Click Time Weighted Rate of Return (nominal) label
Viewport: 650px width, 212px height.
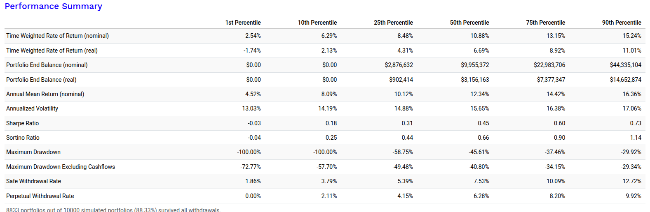tap(57, 36)
